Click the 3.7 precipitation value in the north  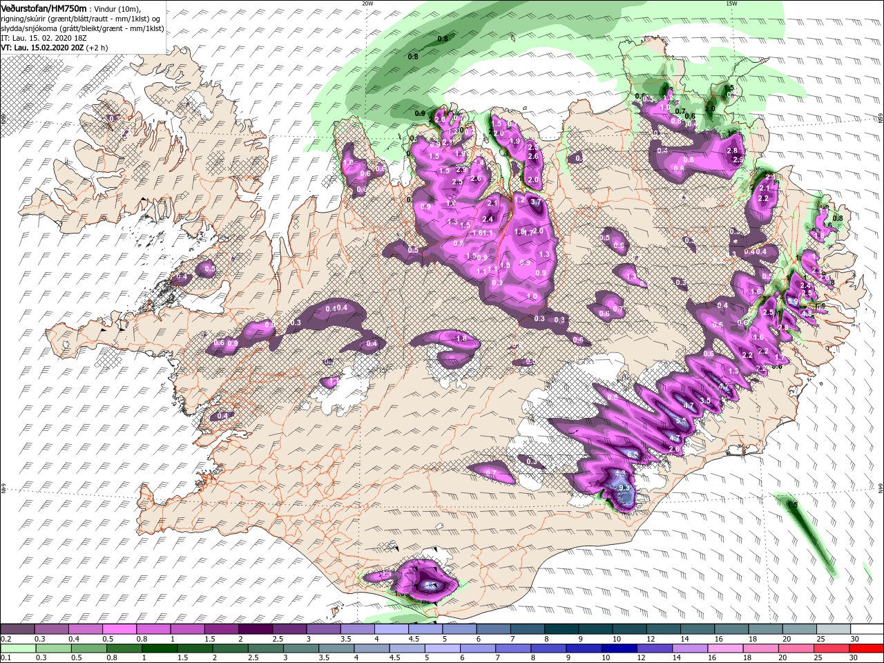tap(537, 202)
